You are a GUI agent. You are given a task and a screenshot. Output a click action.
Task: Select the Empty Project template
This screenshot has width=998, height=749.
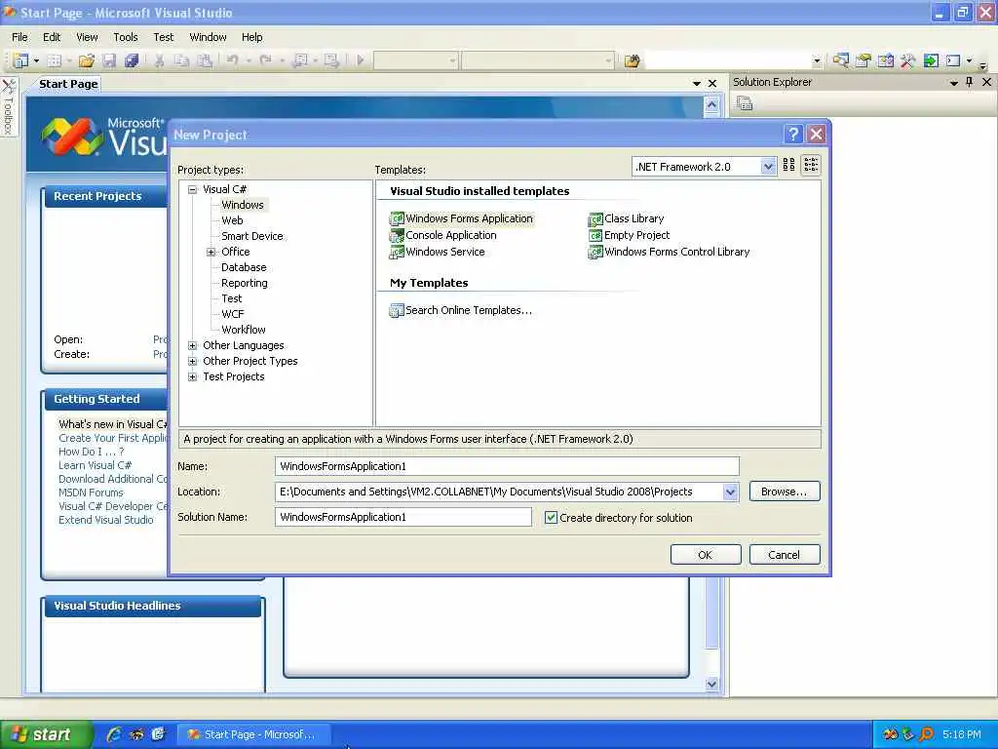(630, 235)
